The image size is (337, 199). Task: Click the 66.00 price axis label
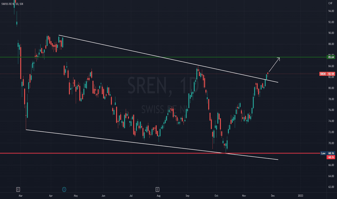pos(331,165)
